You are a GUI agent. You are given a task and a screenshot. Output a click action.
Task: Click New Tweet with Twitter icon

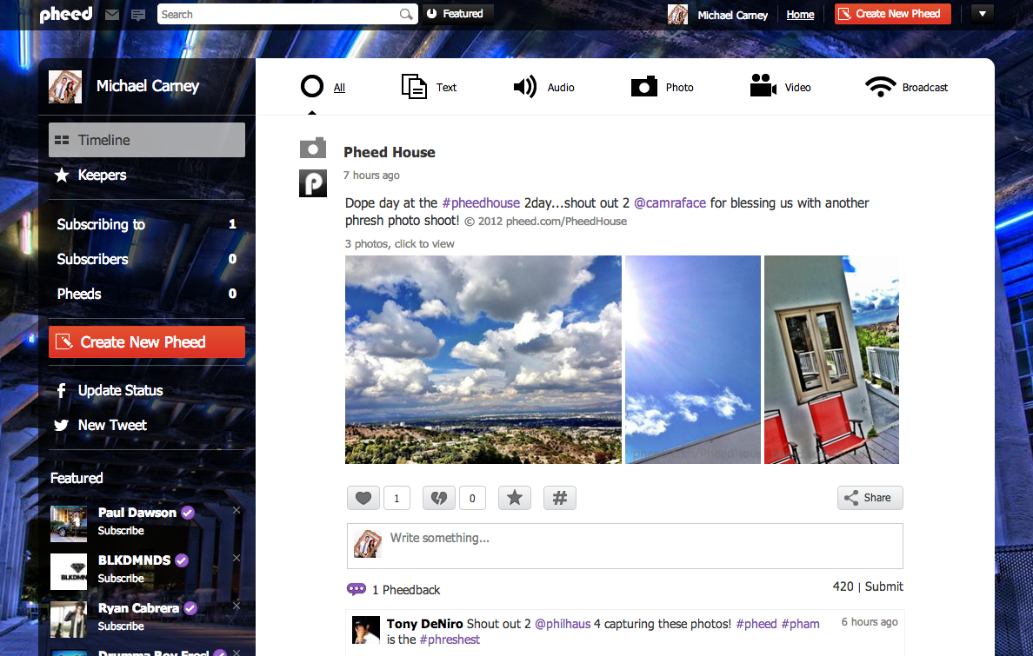click(x=101, y=426)
